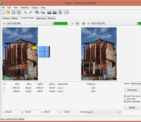
Task: Go to previous image pair arrow
Action: tap(77, 23)
